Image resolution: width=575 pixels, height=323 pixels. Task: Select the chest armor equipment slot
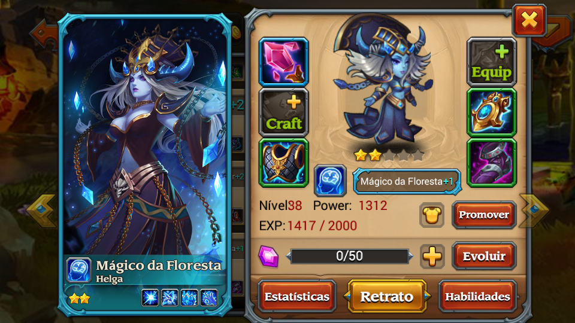tap(283, 163)
